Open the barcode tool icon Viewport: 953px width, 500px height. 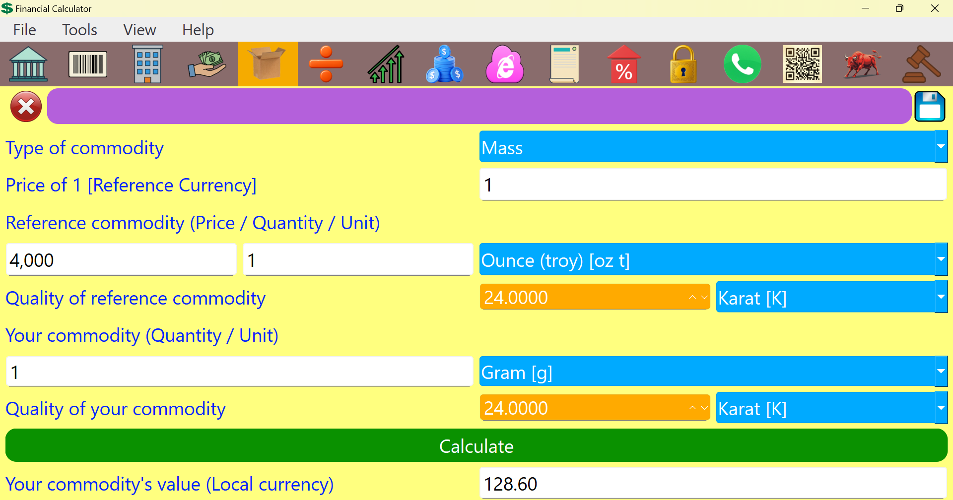(88, 64)
